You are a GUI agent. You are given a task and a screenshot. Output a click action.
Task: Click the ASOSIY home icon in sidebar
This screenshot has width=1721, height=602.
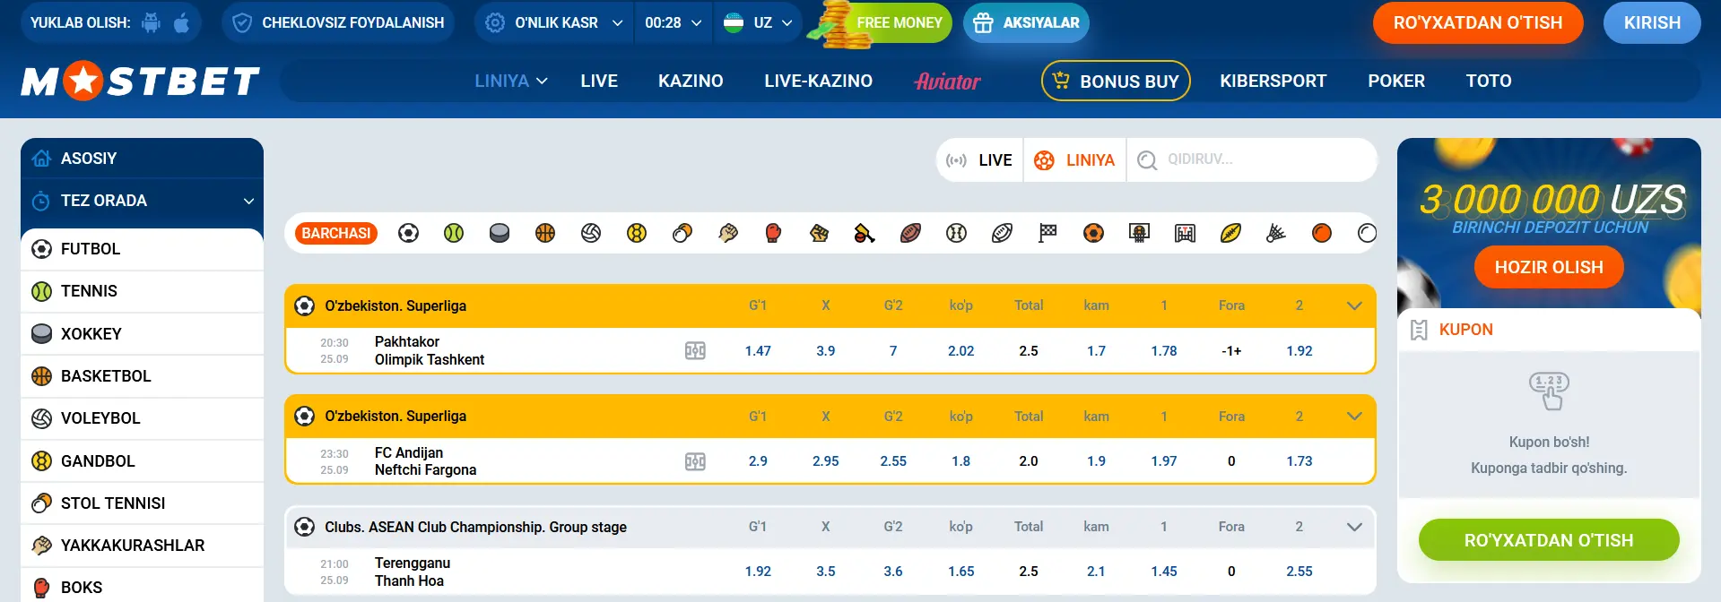point(41,159)
